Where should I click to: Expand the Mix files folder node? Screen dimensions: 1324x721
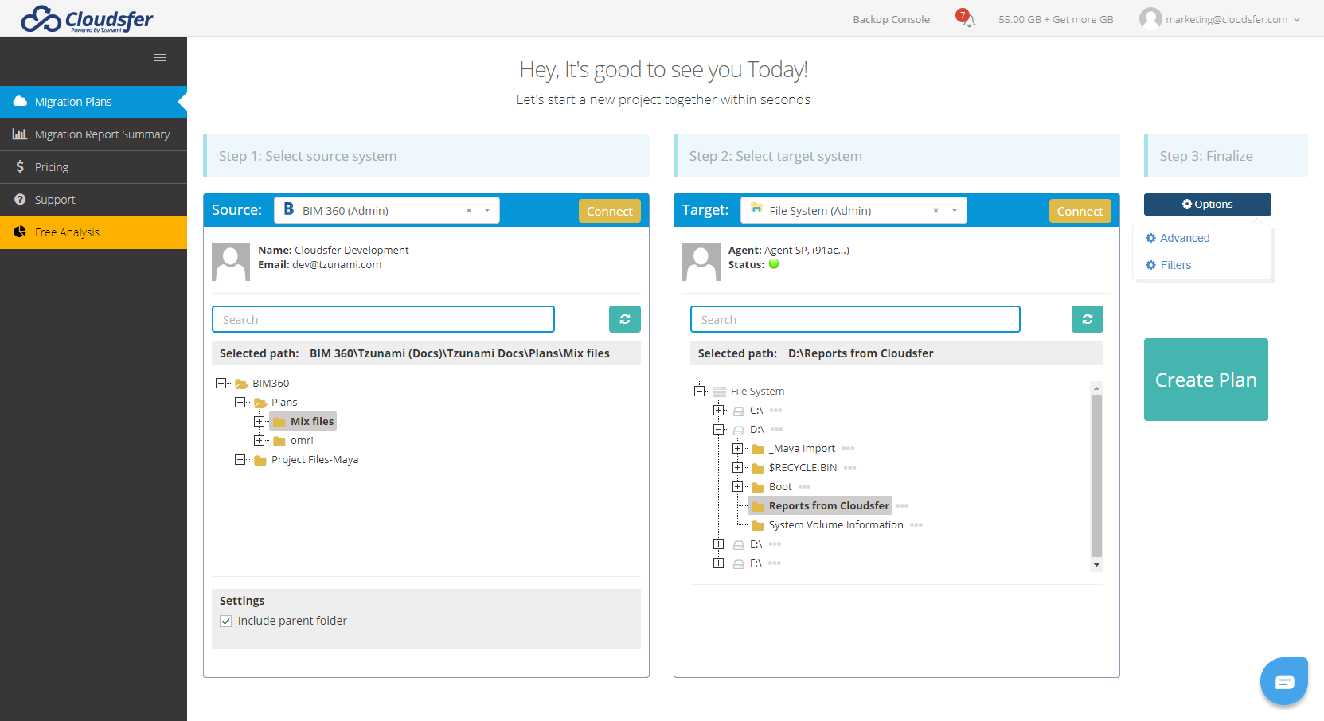click(259, 421)
